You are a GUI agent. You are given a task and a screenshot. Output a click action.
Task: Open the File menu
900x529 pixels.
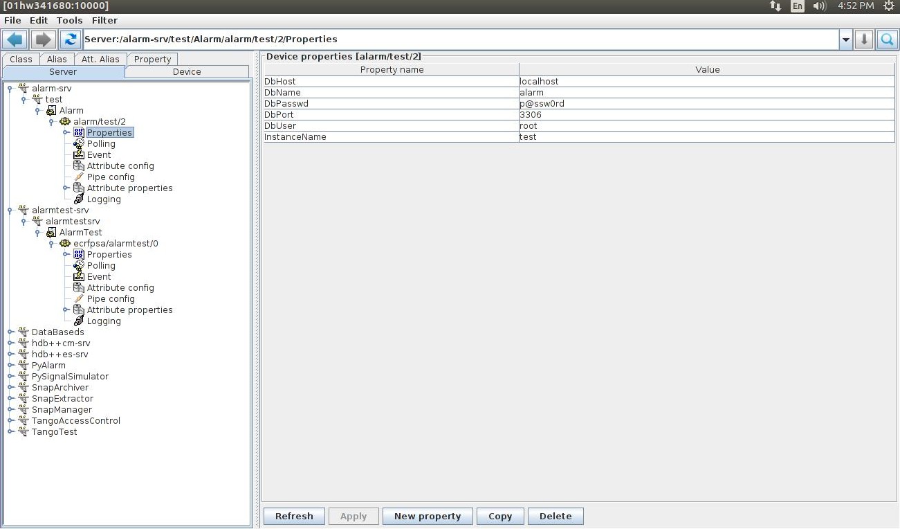[12, 21]
